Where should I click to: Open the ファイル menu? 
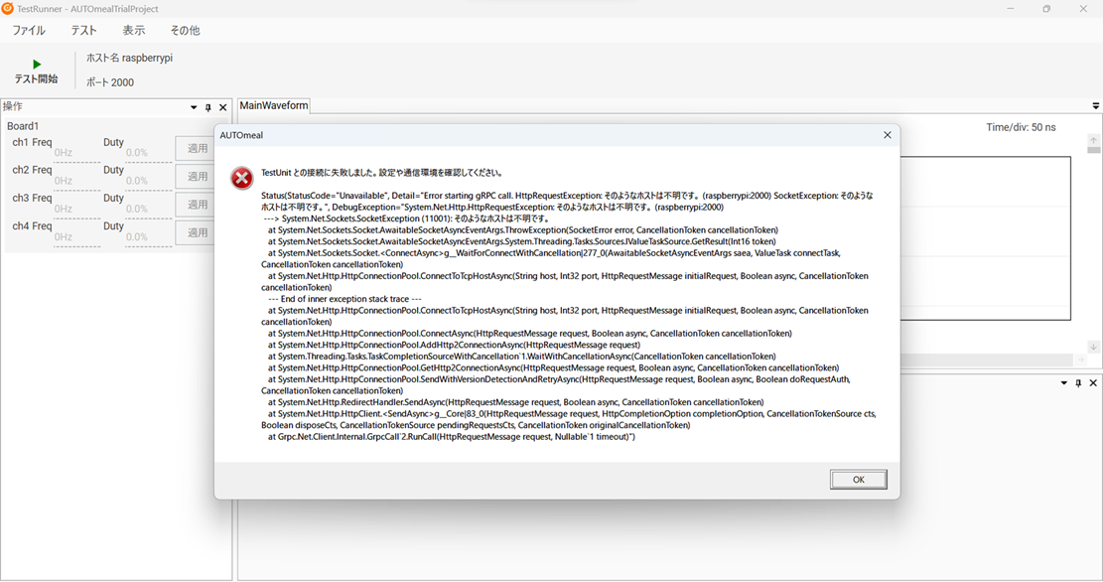(x=28, y=31)
